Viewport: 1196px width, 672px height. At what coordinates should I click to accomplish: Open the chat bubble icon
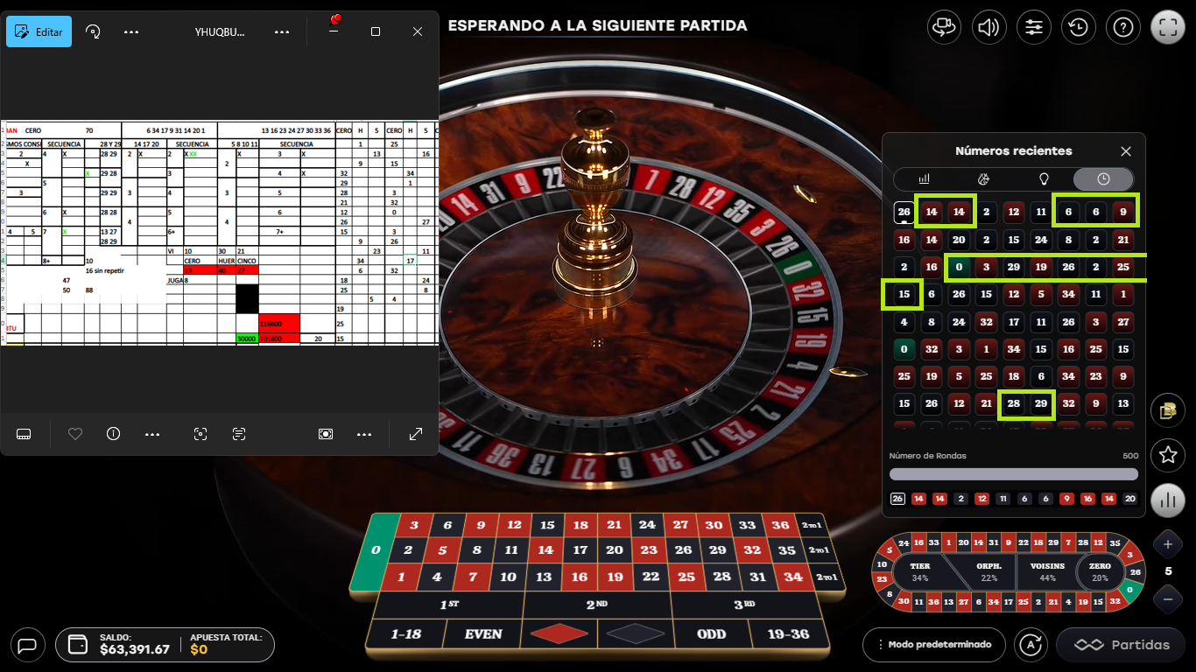(27, 646)
